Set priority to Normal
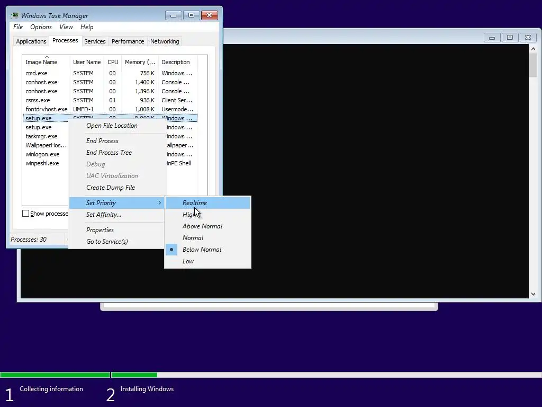The width and height of the screenshot is (542, 407). coord(207,238)
